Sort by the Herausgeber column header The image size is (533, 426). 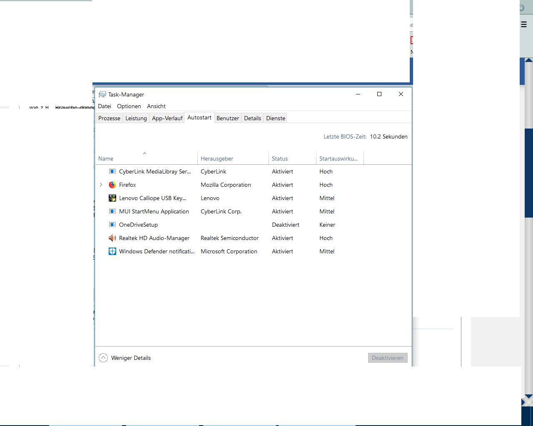click(x=233, y=158)
